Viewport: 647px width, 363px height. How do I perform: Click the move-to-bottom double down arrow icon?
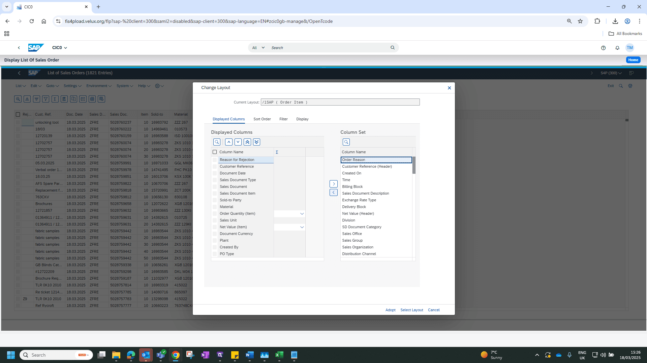point(256,142)
